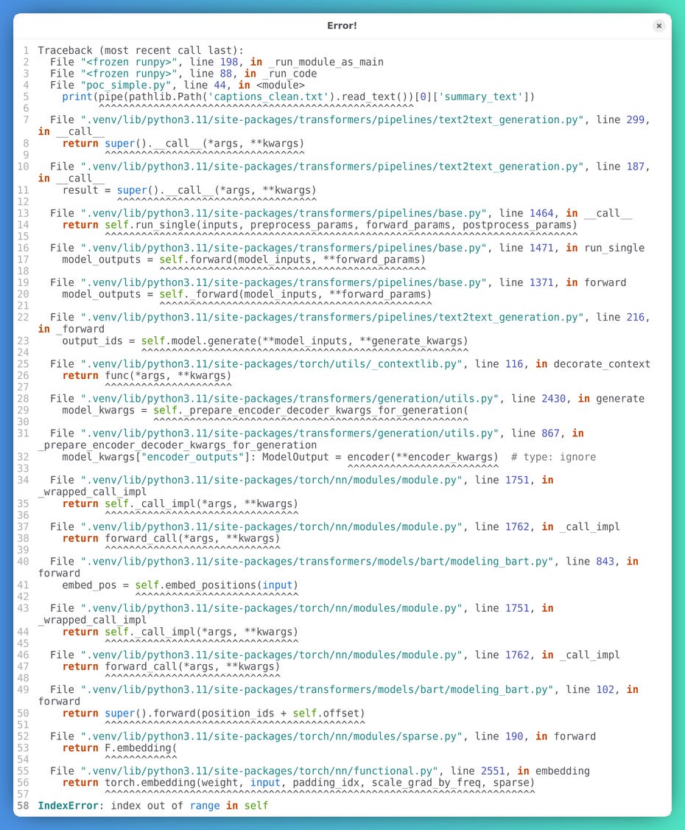Click "embed_pos = self.embed_positions(input)" code line
Viewport: 685px width, 830px height.
pos(180,585)
